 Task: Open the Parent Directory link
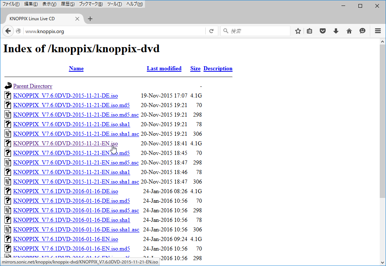[x=33, y=86]
